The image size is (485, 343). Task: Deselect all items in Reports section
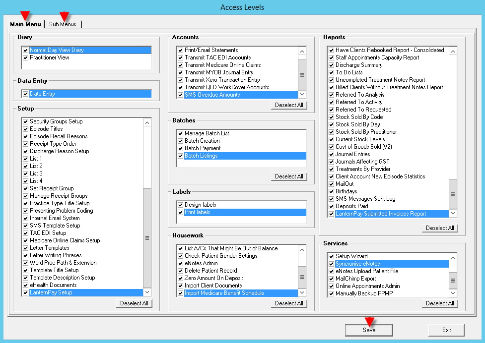[x=440, y=228]
